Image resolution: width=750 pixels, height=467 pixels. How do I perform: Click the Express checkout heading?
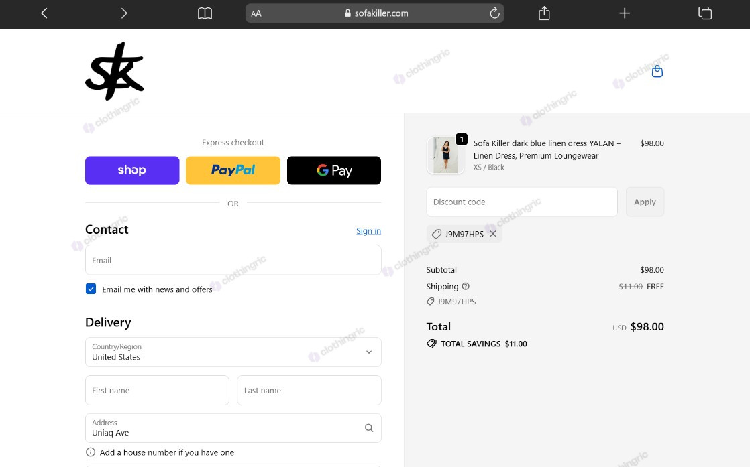click(x=233, y=143)
